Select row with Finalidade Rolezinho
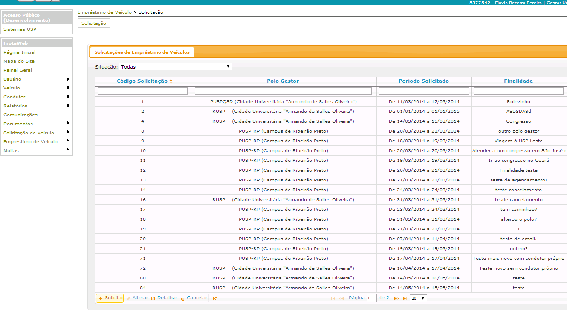The height and width of the screenshot is (314, 567). [x=330, y=102]
